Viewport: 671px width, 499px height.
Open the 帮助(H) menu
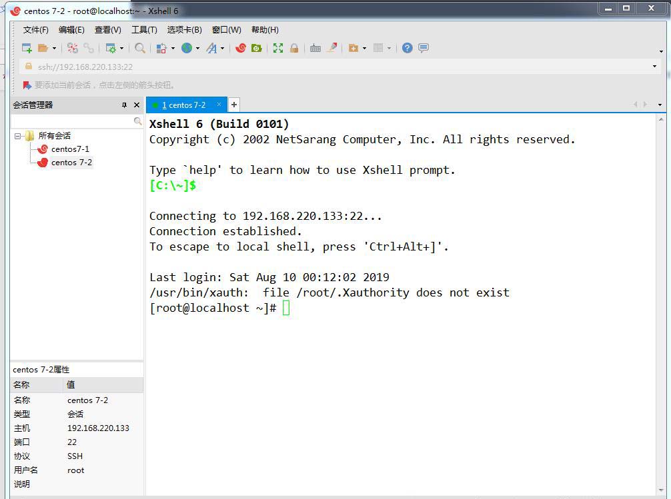pos(265,29)
